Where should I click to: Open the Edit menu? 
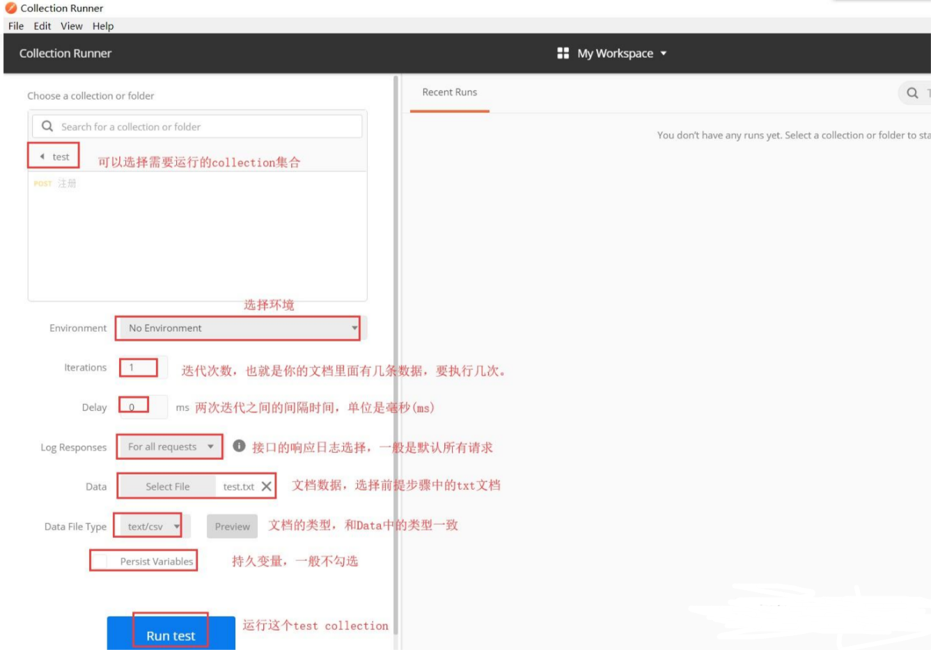click(42, 26)
